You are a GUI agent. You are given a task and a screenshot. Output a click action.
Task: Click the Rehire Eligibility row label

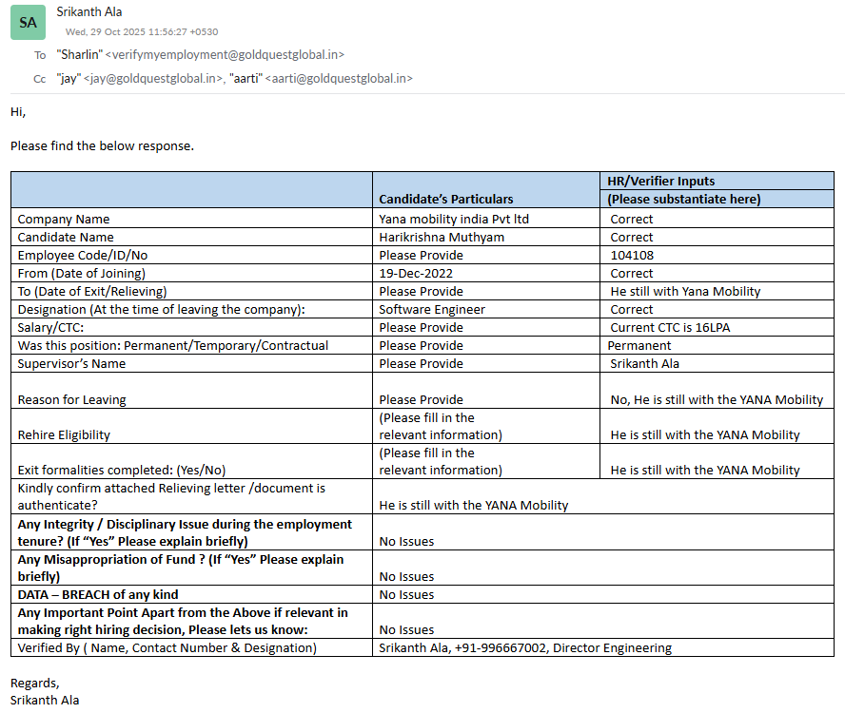click(64, 434)
